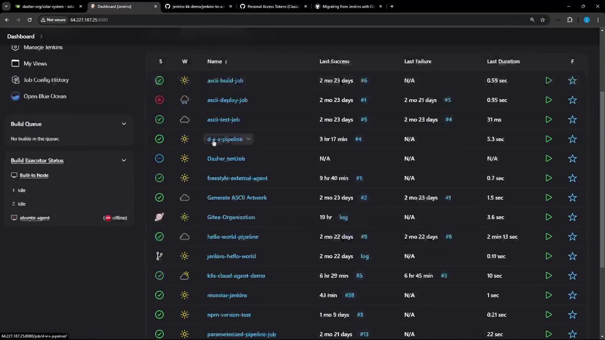Open the hello-world-pipeline job
The width and height of the screenshot is (605, 340).
coord(233,237)
